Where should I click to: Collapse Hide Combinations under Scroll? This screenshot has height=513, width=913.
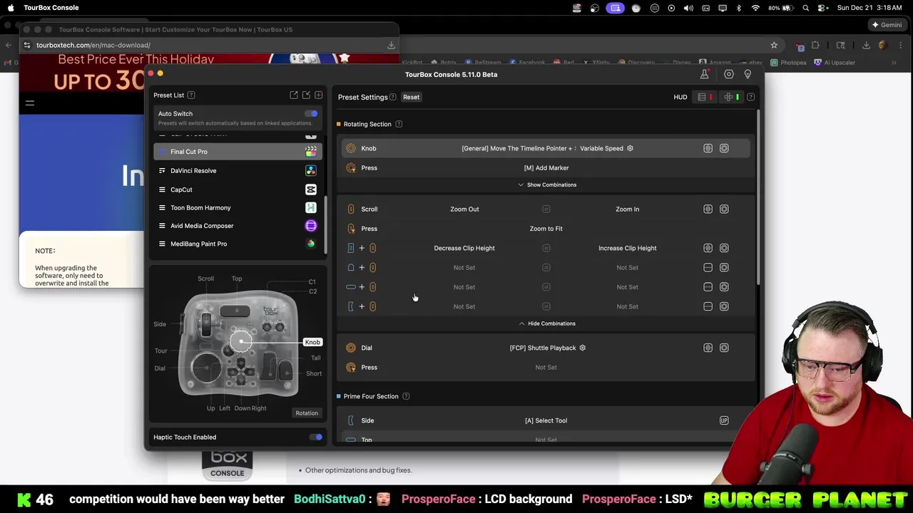tap(547, 323)
